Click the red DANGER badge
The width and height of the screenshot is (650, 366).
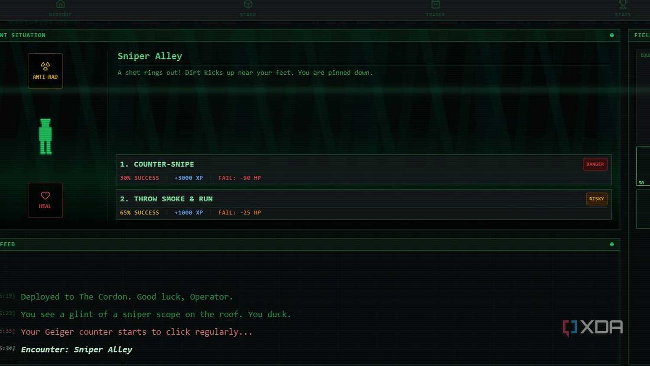[595, 164]
